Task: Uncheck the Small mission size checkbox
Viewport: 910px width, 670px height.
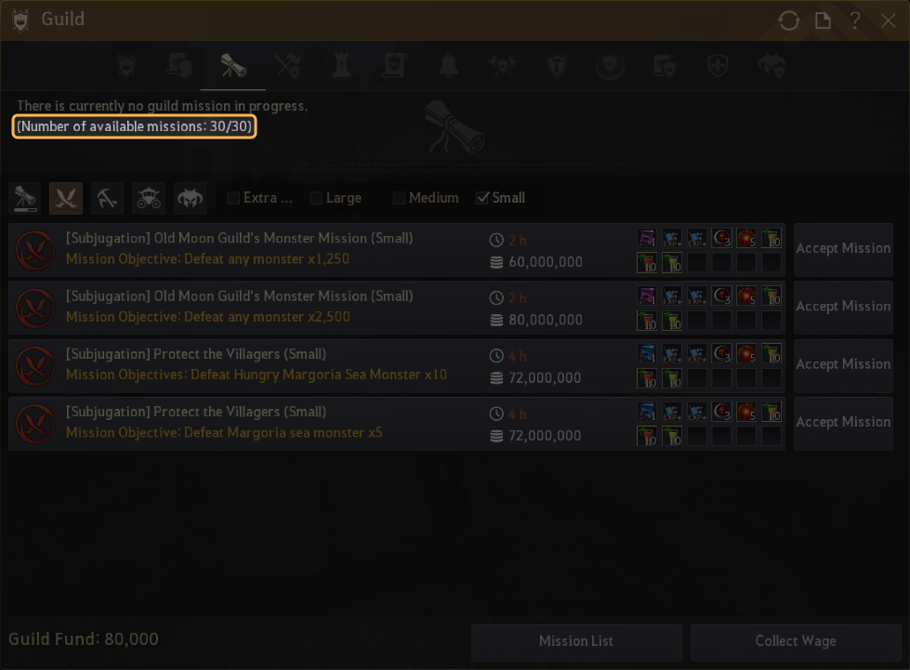Action: (x=481, y=198)
